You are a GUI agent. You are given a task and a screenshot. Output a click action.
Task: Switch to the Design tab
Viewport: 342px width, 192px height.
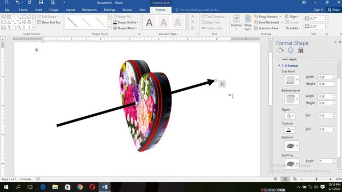pyautogui.click(x=54, y=10)
